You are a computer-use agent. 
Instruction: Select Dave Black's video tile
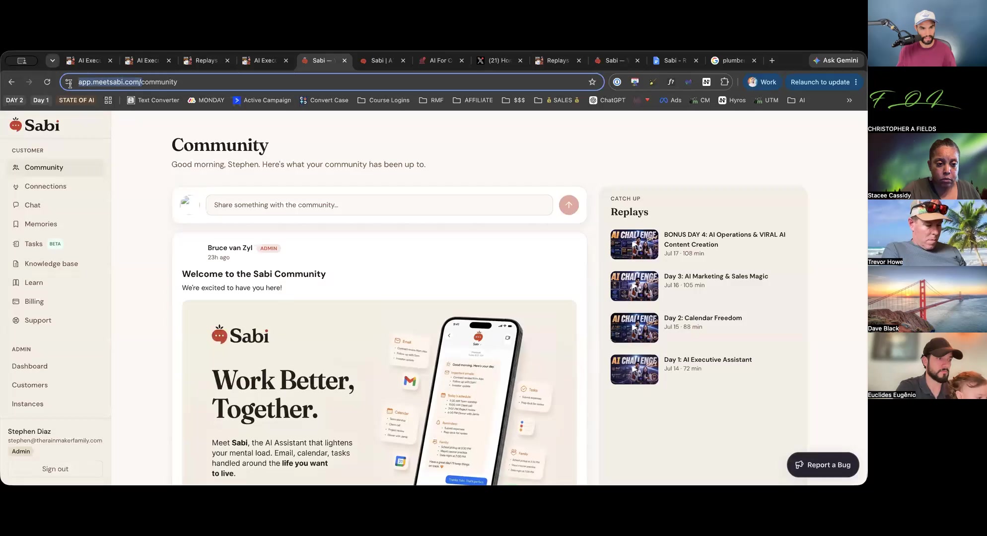click(x=927, y=299)
